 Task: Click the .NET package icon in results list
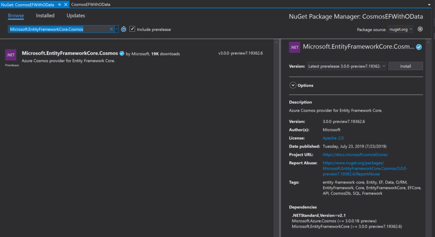11,55
